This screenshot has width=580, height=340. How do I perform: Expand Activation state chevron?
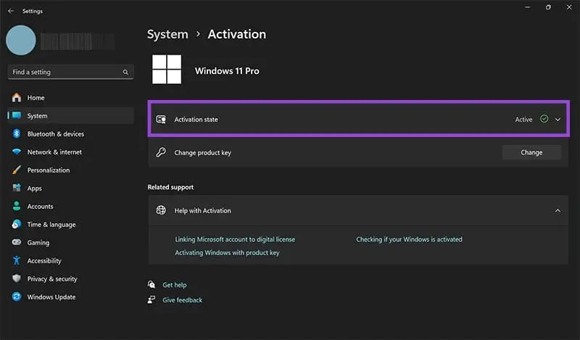[558, 120]
